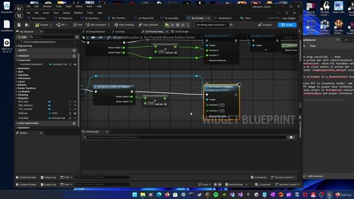Viewport: 354px width, 199px height.
Task: Open the Debug menu in menu bar
Action: click(x=66, y=13)
